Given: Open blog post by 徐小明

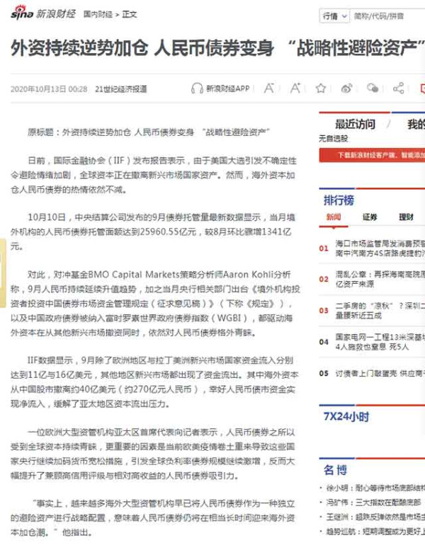Looking at the screenshot, I should click(375, 488).
